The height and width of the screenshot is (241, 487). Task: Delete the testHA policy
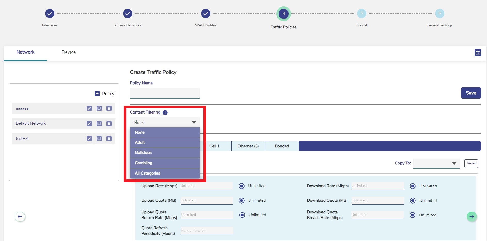pos(109,139)
